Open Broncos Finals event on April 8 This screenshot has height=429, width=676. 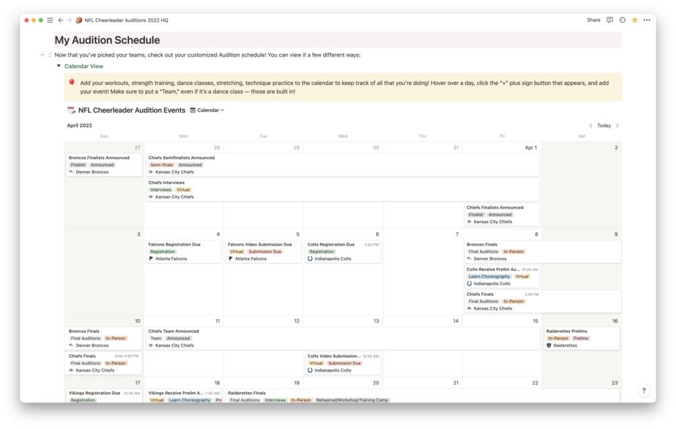543,252
